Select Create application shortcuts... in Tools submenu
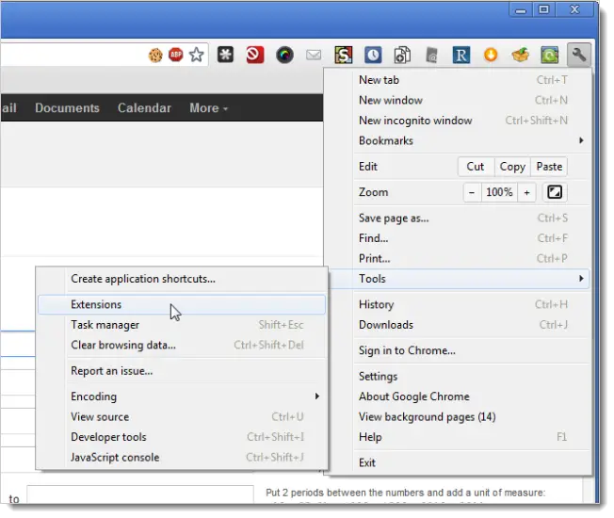Viewport: 614px width, 518px height. click(x=182, y=279)
